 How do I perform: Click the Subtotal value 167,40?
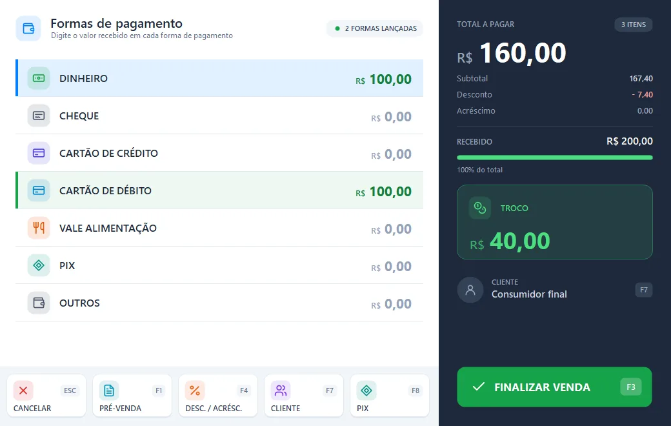coord(641,79)
